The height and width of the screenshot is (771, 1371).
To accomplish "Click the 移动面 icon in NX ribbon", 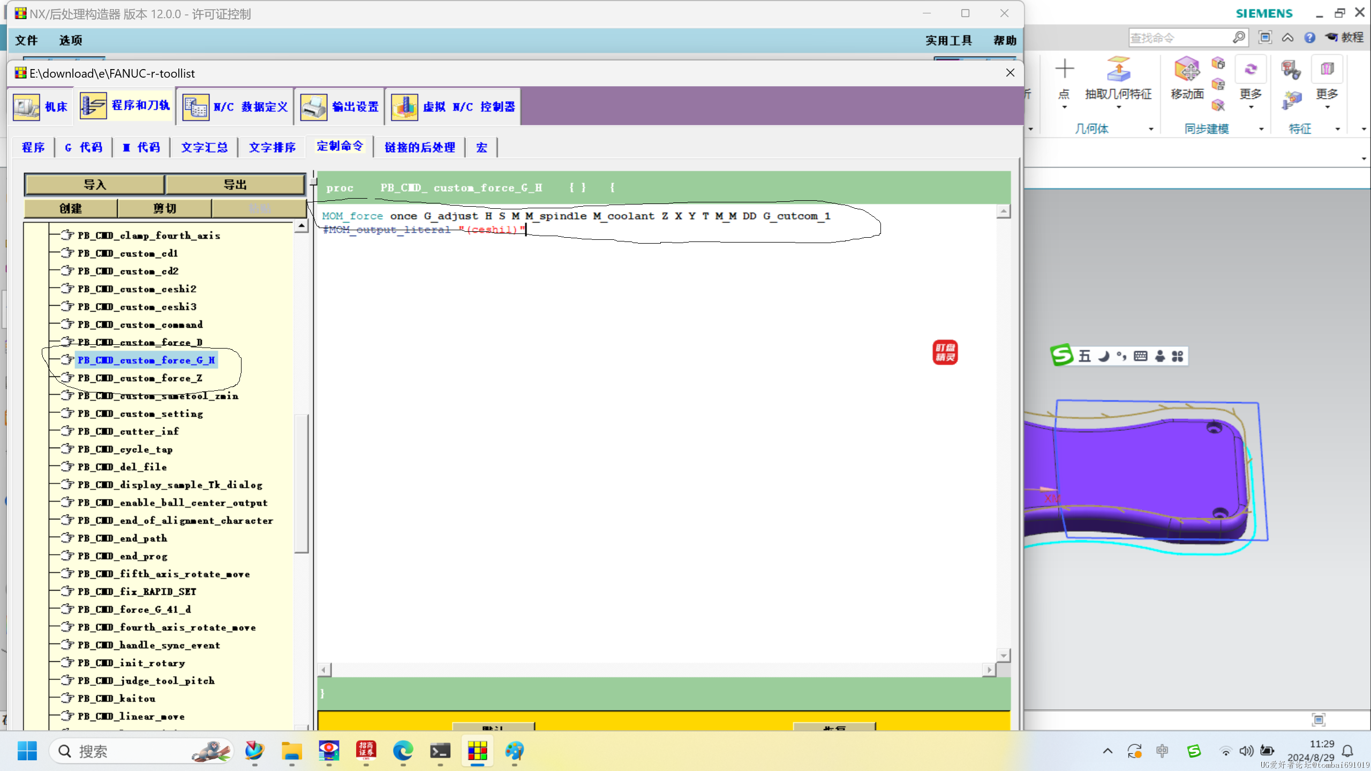I will point(1187,70).
